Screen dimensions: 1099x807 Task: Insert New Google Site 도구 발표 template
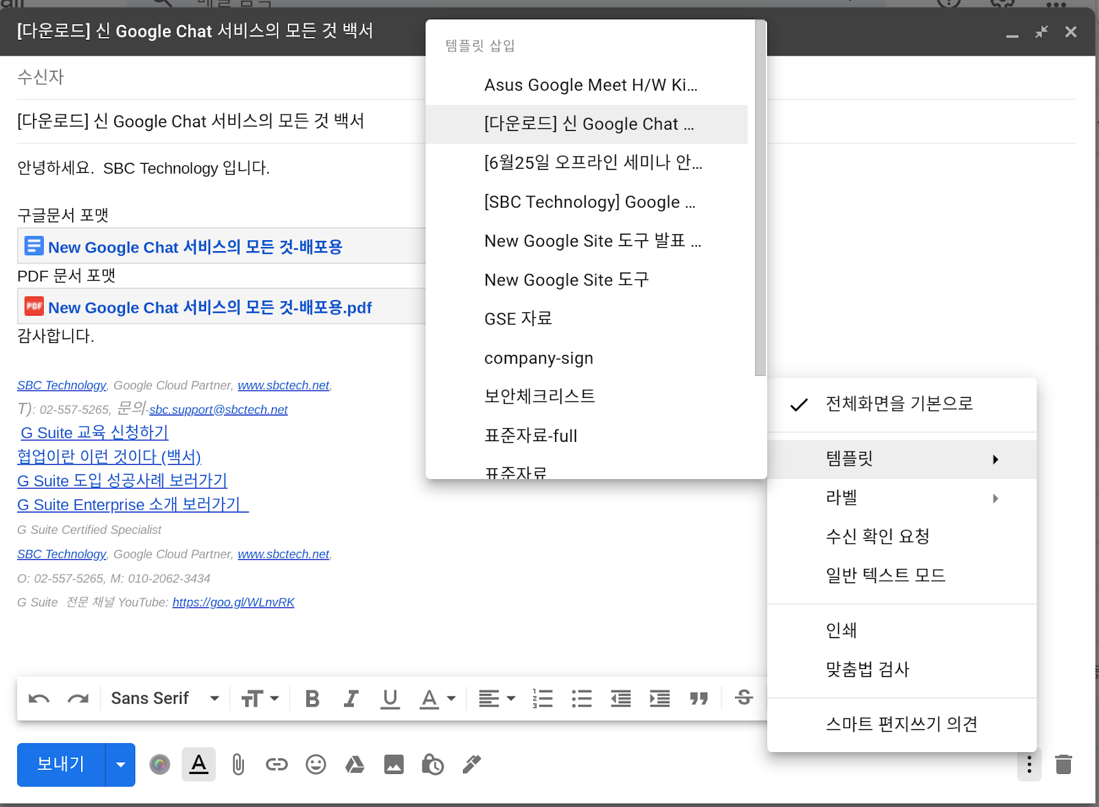tap(587, 242)
